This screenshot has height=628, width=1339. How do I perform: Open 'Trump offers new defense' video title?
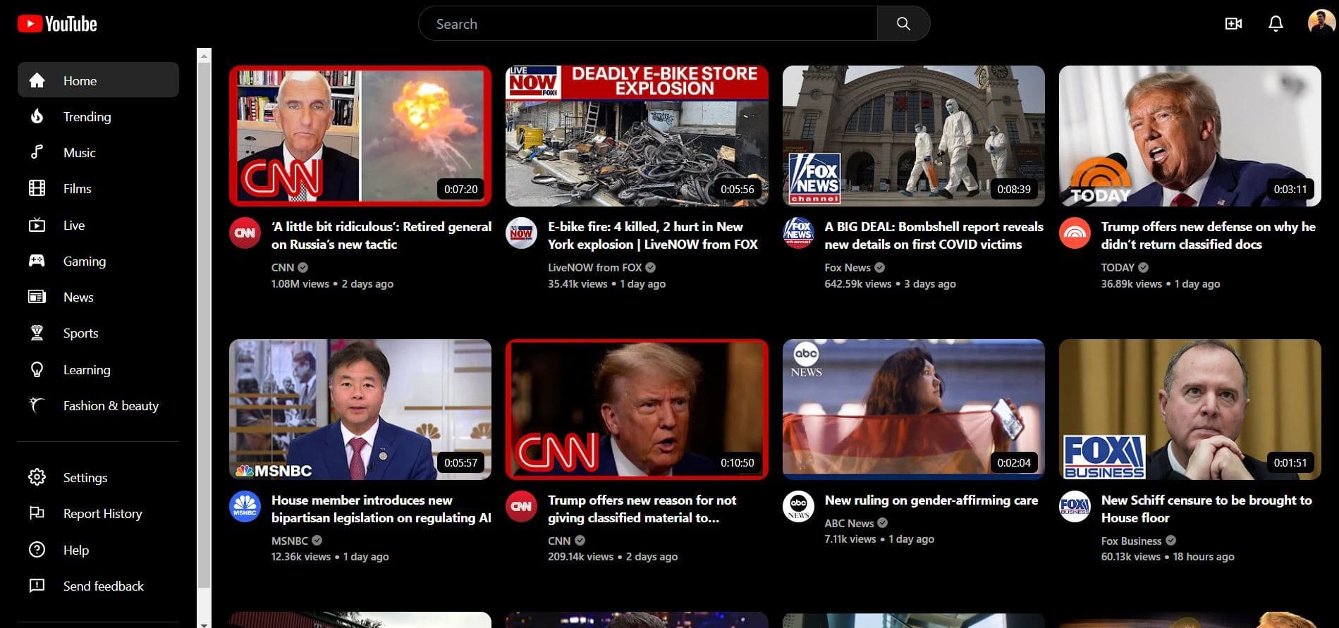(x=1208, y=235)
